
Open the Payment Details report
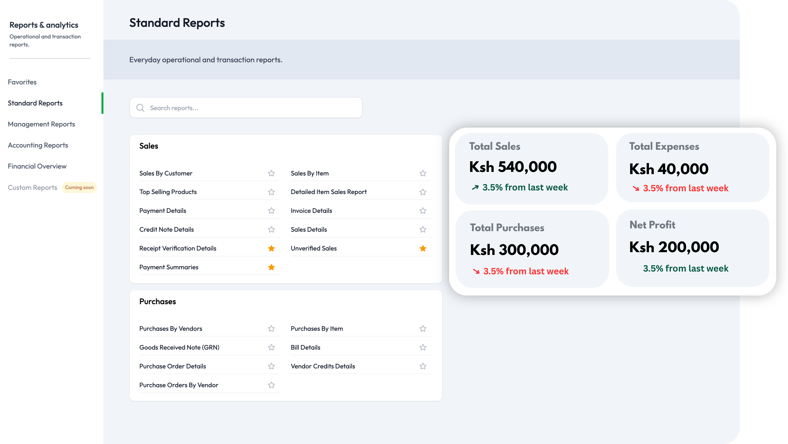pos(163,211)
